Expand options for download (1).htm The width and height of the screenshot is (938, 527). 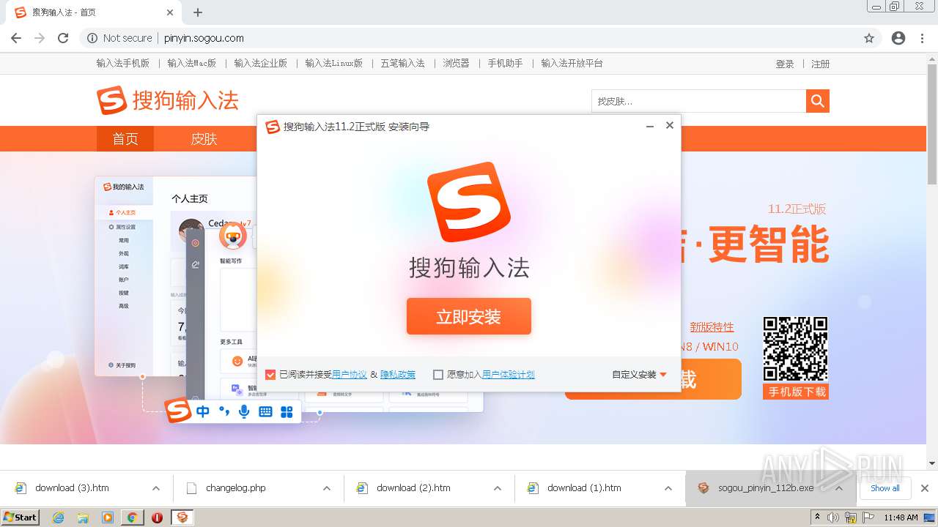[668, 488]
